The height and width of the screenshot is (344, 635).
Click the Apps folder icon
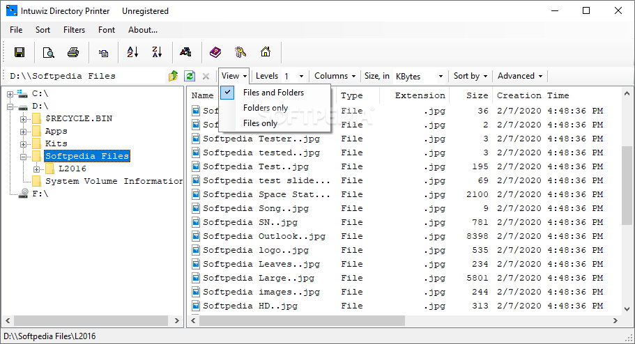(x=36, y=131)
